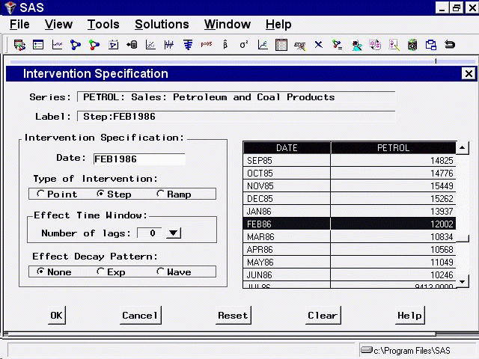Select the Step intervention type

(x=114, y=194)
